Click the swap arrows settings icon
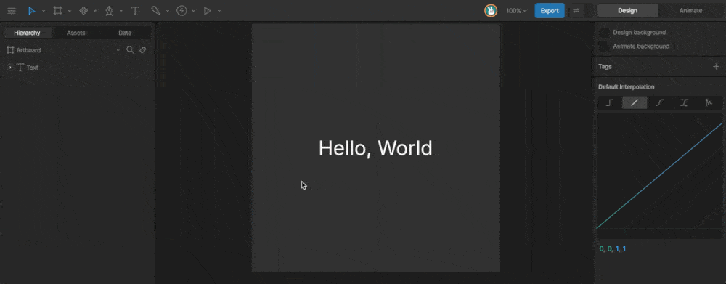Image resolution: width=726 pixels, height=284 pixels. [x=576, y=11]
